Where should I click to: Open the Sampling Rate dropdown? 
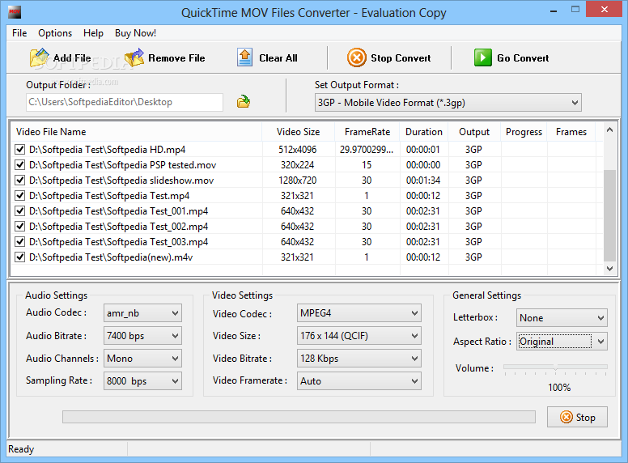pyautogui.click(x=142, y=381)
